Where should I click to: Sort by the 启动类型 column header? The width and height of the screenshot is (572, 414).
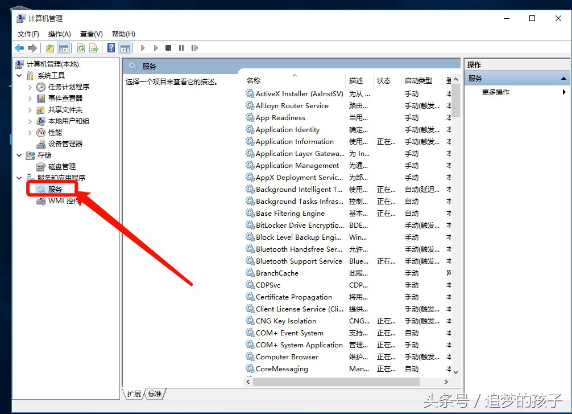click(x=422, y=81)
